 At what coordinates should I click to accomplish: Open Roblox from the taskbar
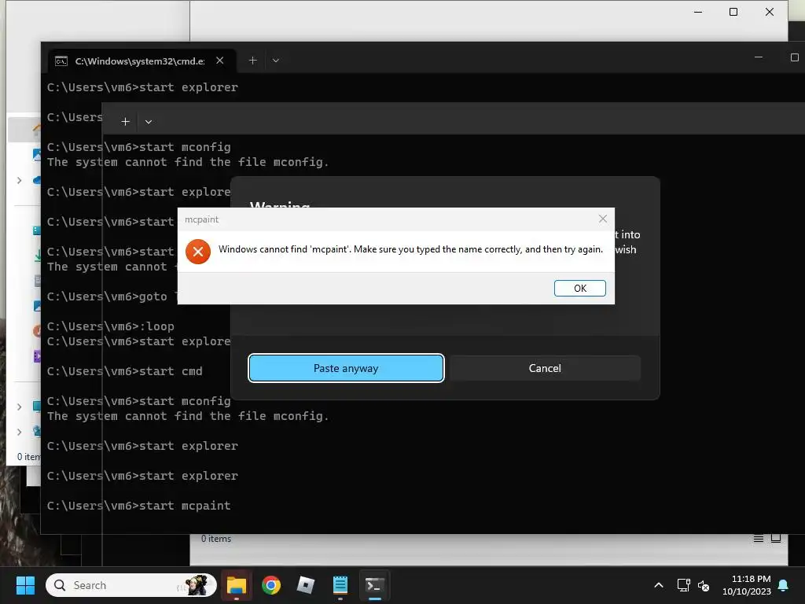pyautogui.click(x=306, y=585)
